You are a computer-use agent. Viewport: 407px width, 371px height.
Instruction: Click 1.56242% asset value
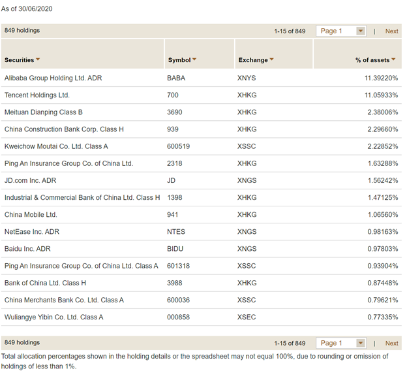(x=383, y=180)
